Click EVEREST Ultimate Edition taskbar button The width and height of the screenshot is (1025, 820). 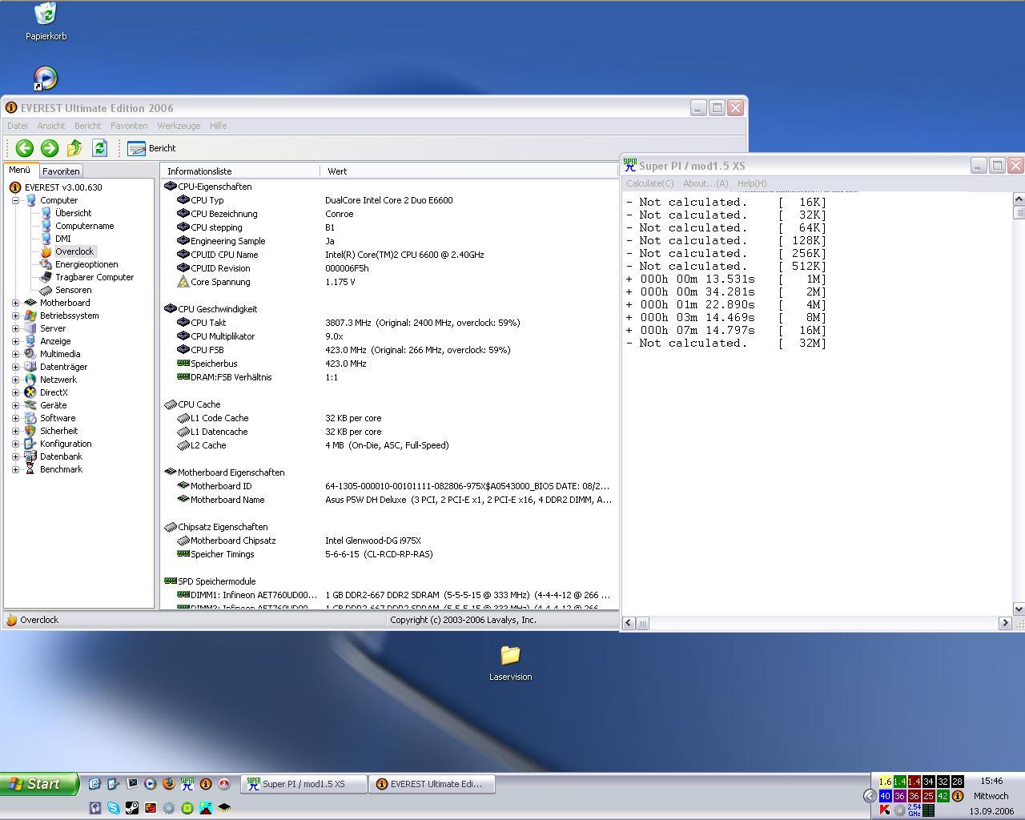[432, 784]
